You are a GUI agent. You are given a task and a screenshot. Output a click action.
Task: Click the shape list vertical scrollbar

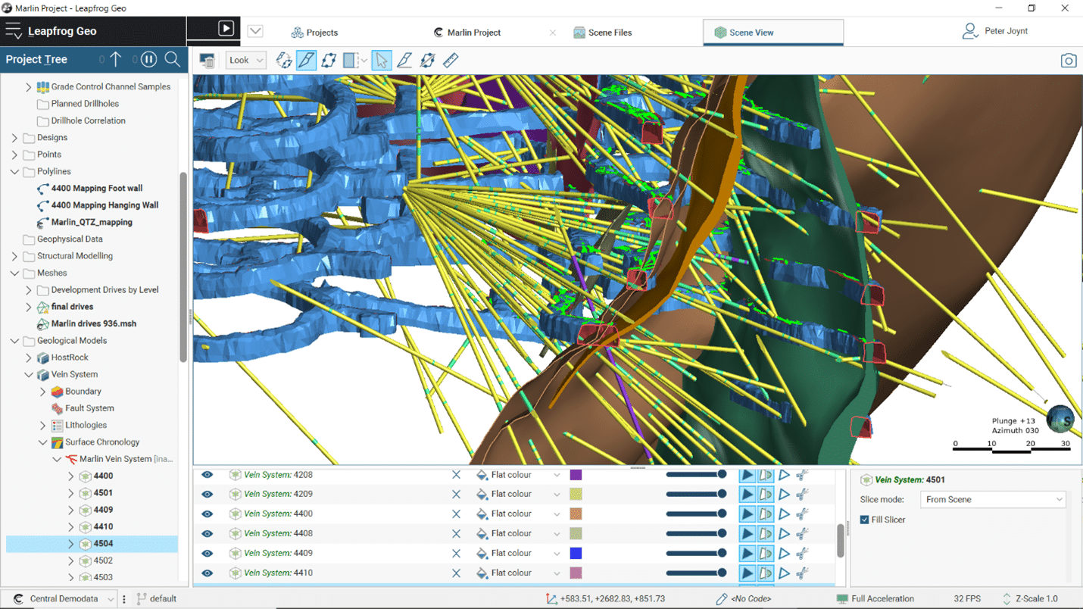840,541
